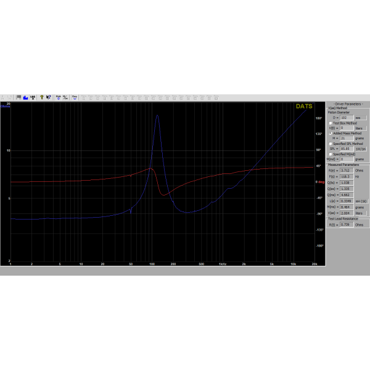Viewport: 370px width, 370px height.
Task: Select the Test Box Method radio button
Action: 330,123
